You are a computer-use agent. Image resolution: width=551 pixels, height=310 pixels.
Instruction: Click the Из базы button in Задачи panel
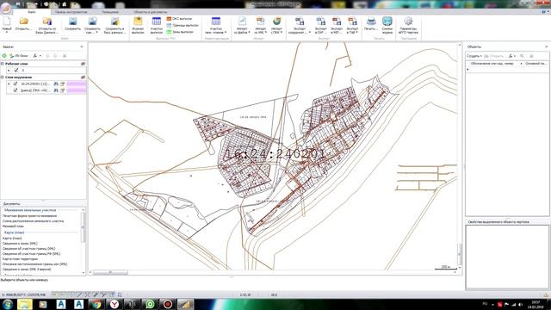pyautogui.click(x=19, y=55)
